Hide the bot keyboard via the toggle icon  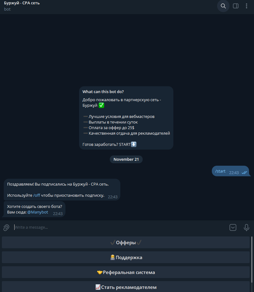point(233,227)
